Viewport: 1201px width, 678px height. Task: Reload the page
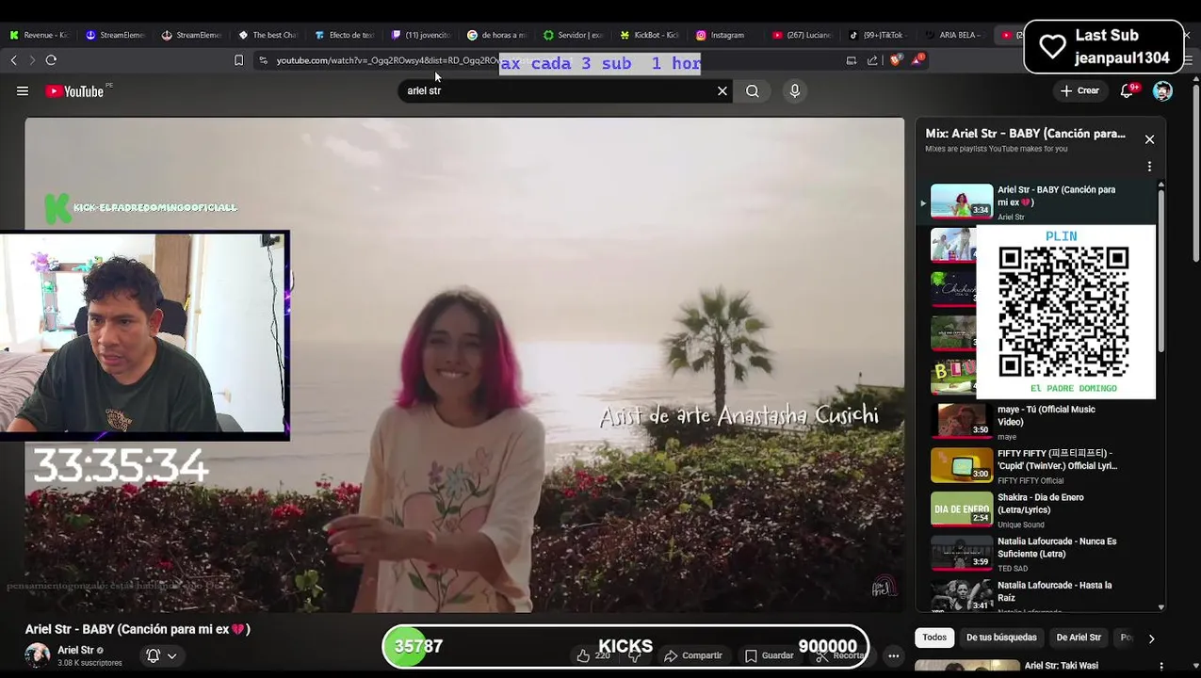[x=51, y=60]
